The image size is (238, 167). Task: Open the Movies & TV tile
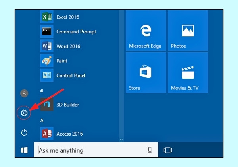coord(188,73)
